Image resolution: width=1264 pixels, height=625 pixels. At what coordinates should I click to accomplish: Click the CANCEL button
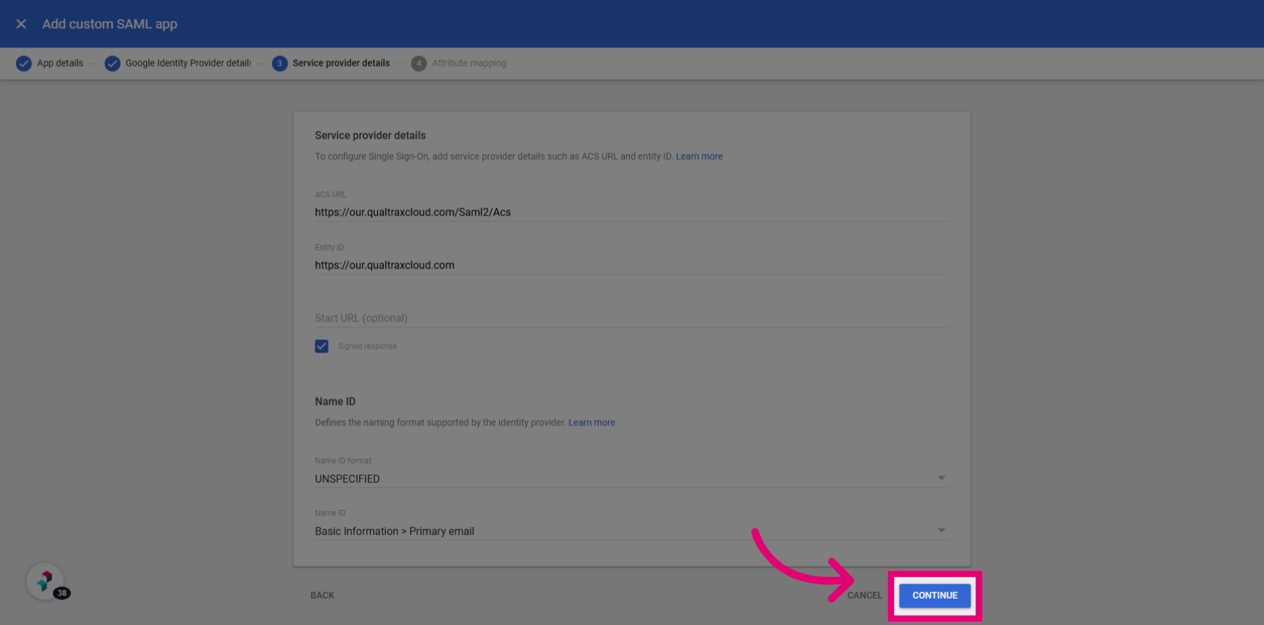pos(864,595)
